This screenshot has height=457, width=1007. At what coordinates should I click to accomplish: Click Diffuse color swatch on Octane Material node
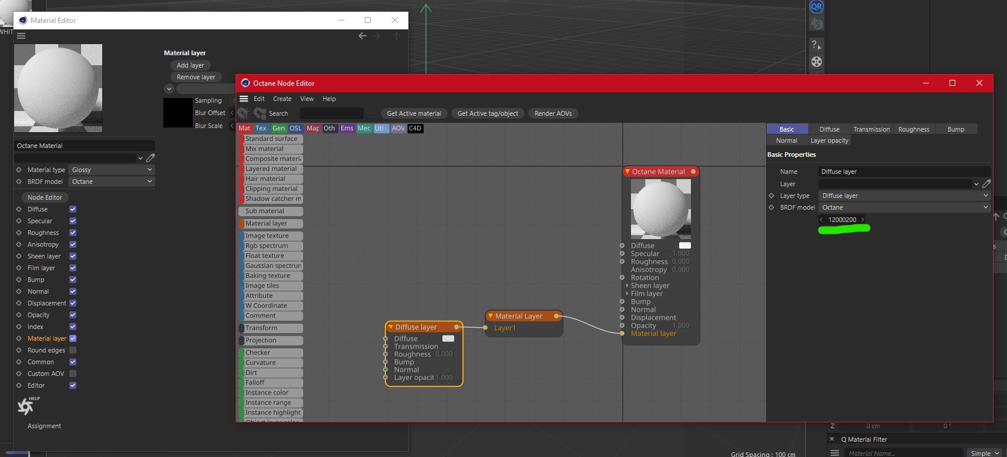pyautogui.click(x=685, y=246)
